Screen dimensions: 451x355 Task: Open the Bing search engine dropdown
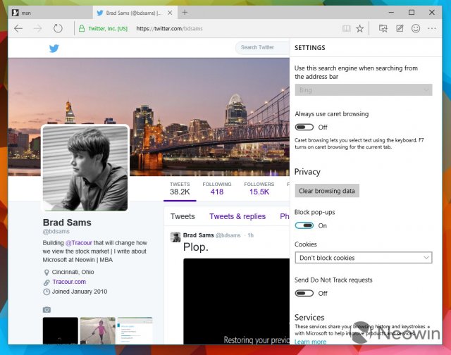coord(364,90)
